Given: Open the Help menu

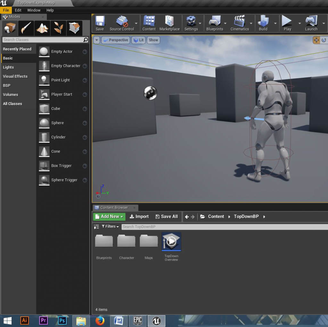Looking at the screenshot, I should click(x=50, y=10).
